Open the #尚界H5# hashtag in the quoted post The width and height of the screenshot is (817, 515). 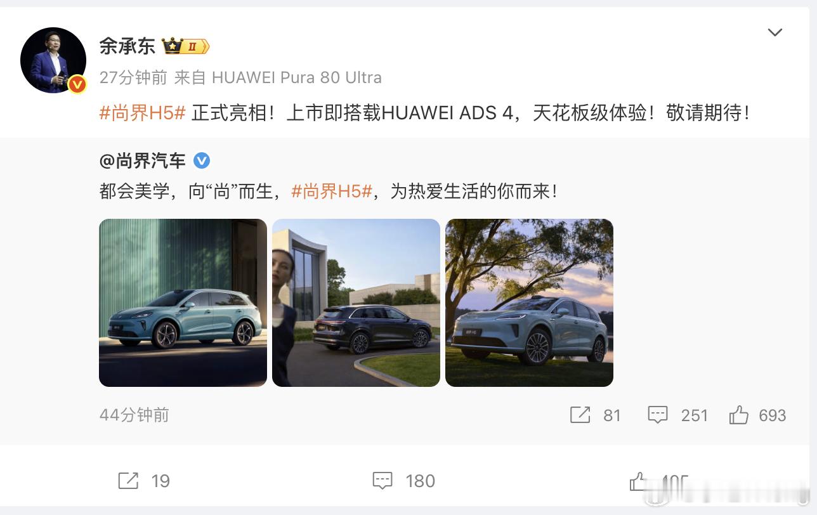coord(331,191)
